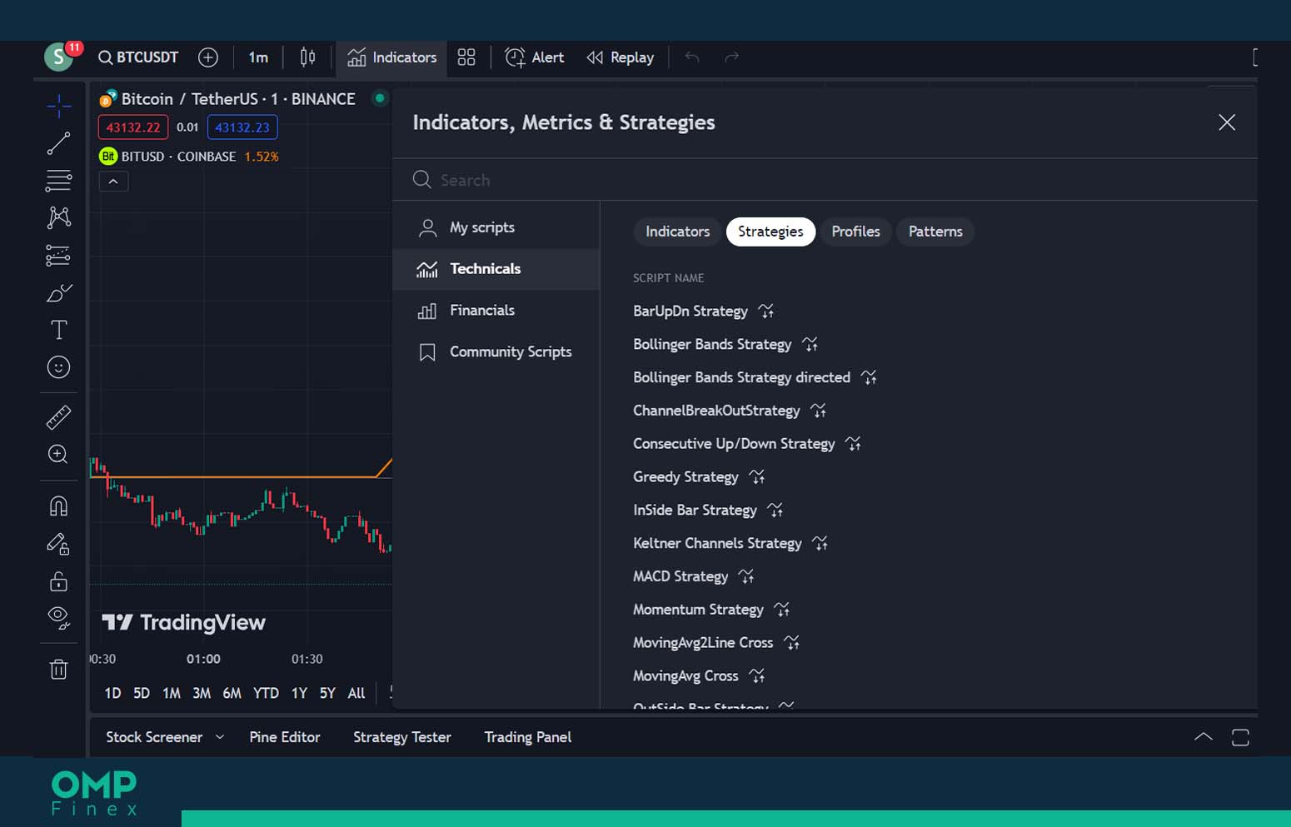Open the Pine Editor tab
1291x827 pixels.
coord(285,737)
